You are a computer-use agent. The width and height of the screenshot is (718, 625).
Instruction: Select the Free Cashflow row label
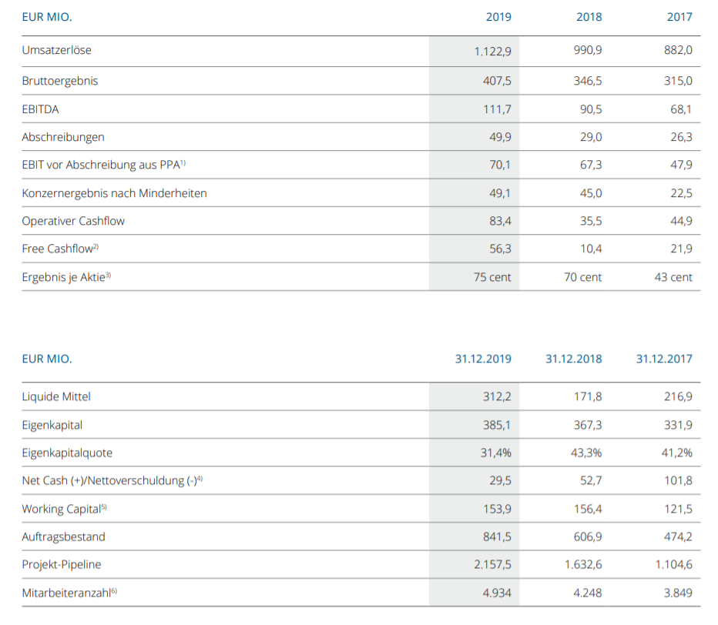point(60,249)
